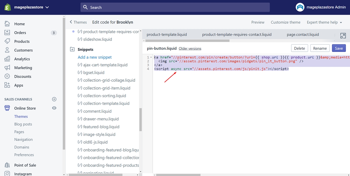Image resolution: width=350 pixels, height=176 pixels.
Task: Click the Instagram icon in sidebar
Action: [x=7, y=174]
